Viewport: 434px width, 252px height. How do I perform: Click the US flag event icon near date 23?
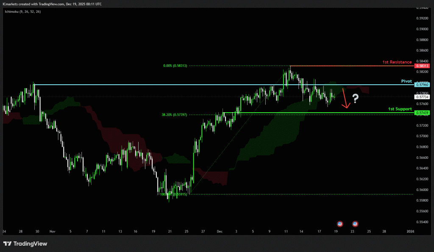coord(355,223)
